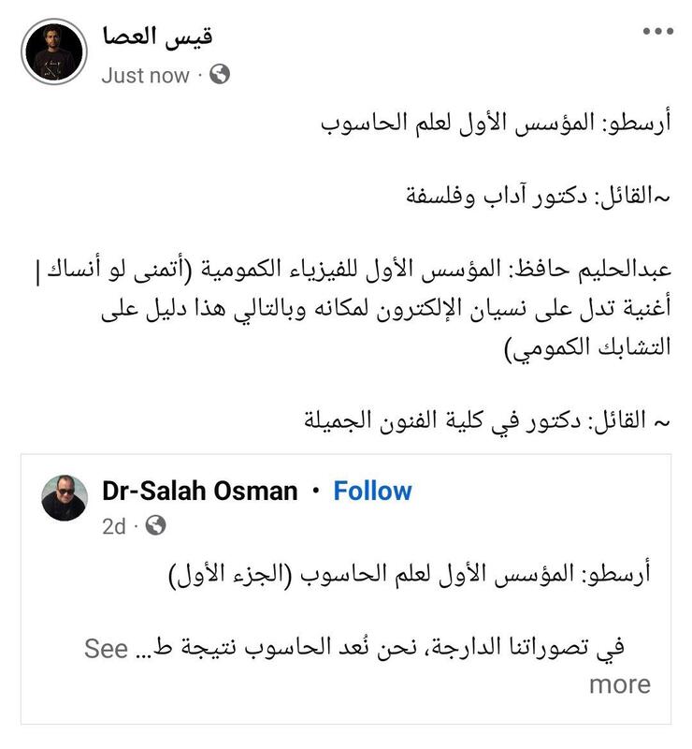Viewport: 692px width, 749px height.
Task: Click the public globe icon beside "Just now"
Action: click(220, 75)
